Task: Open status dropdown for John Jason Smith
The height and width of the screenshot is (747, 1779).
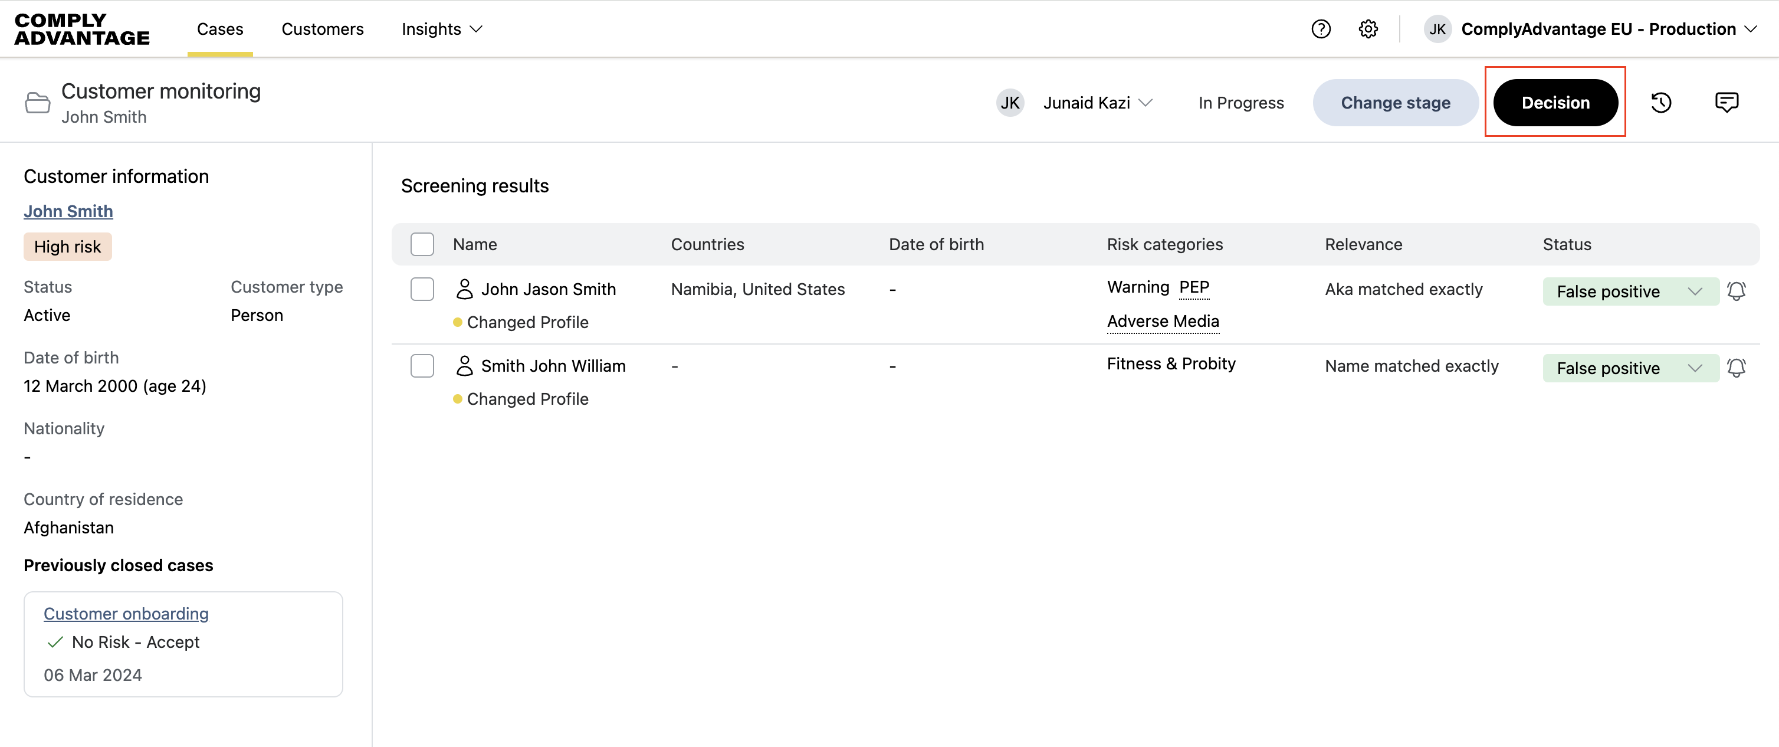Action: click(1630, 291)
